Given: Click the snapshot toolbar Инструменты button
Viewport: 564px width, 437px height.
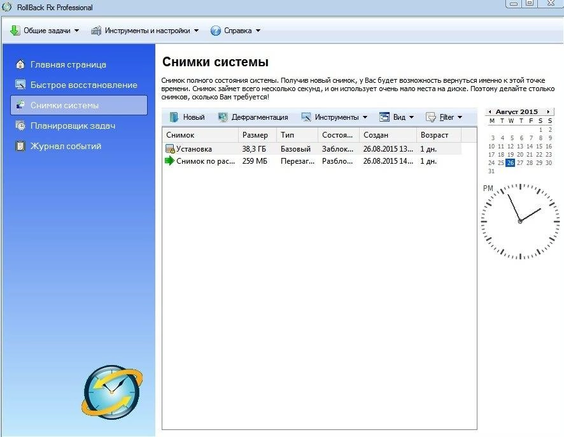Looking at the screenshot, I should (334, 117).
